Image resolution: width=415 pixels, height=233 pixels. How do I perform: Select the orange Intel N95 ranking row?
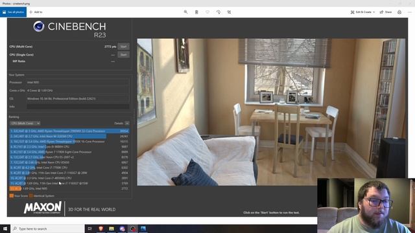click(x=69, y=188)
